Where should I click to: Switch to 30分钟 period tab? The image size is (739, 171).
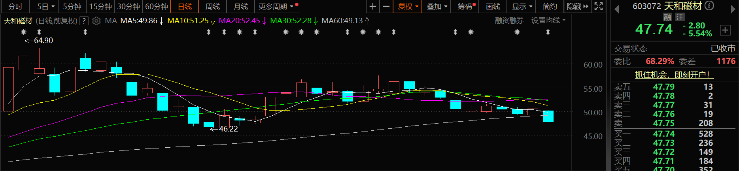point(129,6)
